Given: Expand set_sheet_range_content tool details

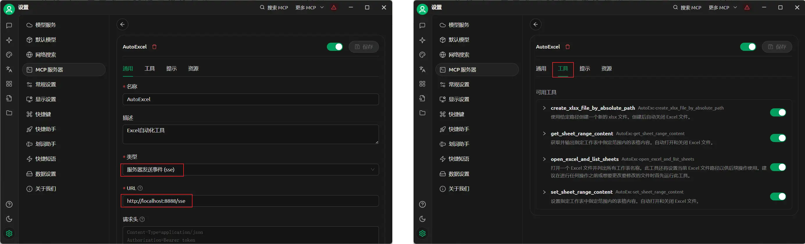Looking at the screenshot, I should tap(544, 192).
